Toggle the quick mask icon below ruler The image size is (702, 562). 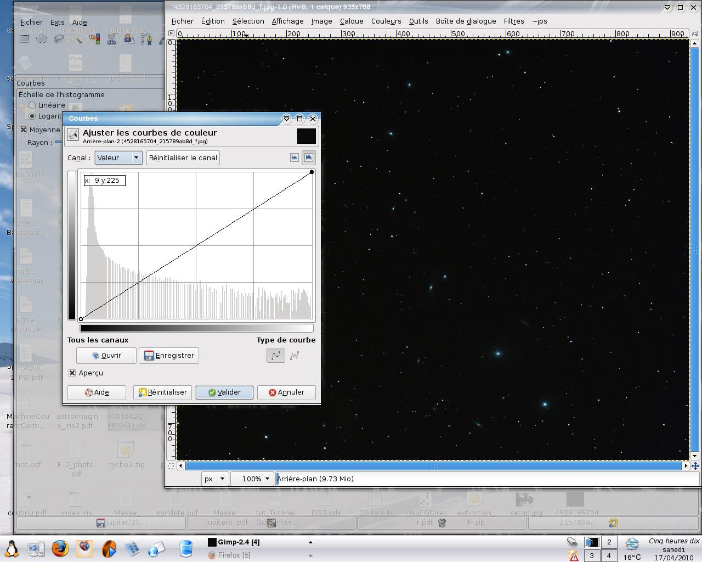point(171,466)
